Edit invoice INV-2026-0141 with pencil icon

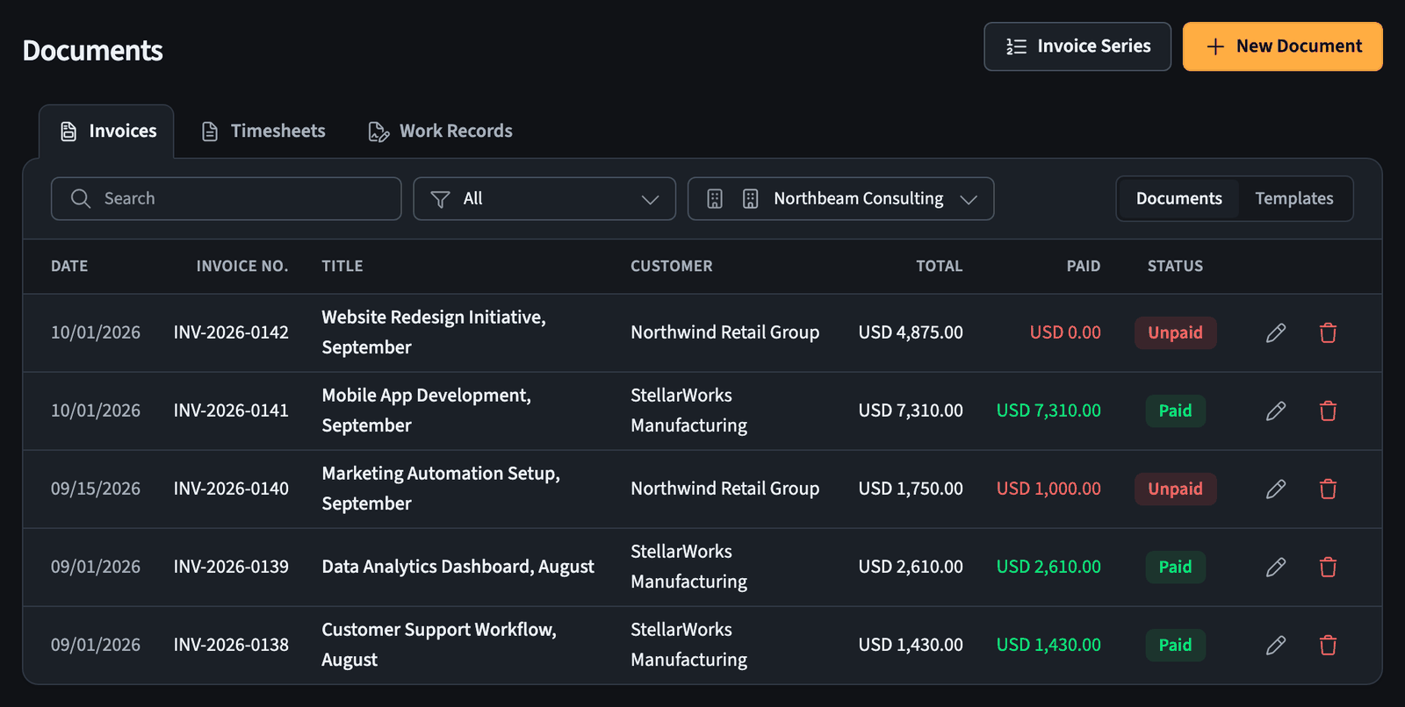pyautogui.click(x=1276, y=411)
